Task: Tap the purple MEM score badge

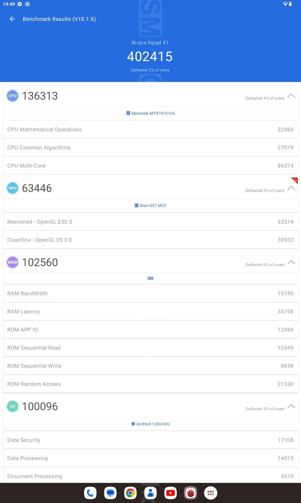Action: [x=13, y=262]
